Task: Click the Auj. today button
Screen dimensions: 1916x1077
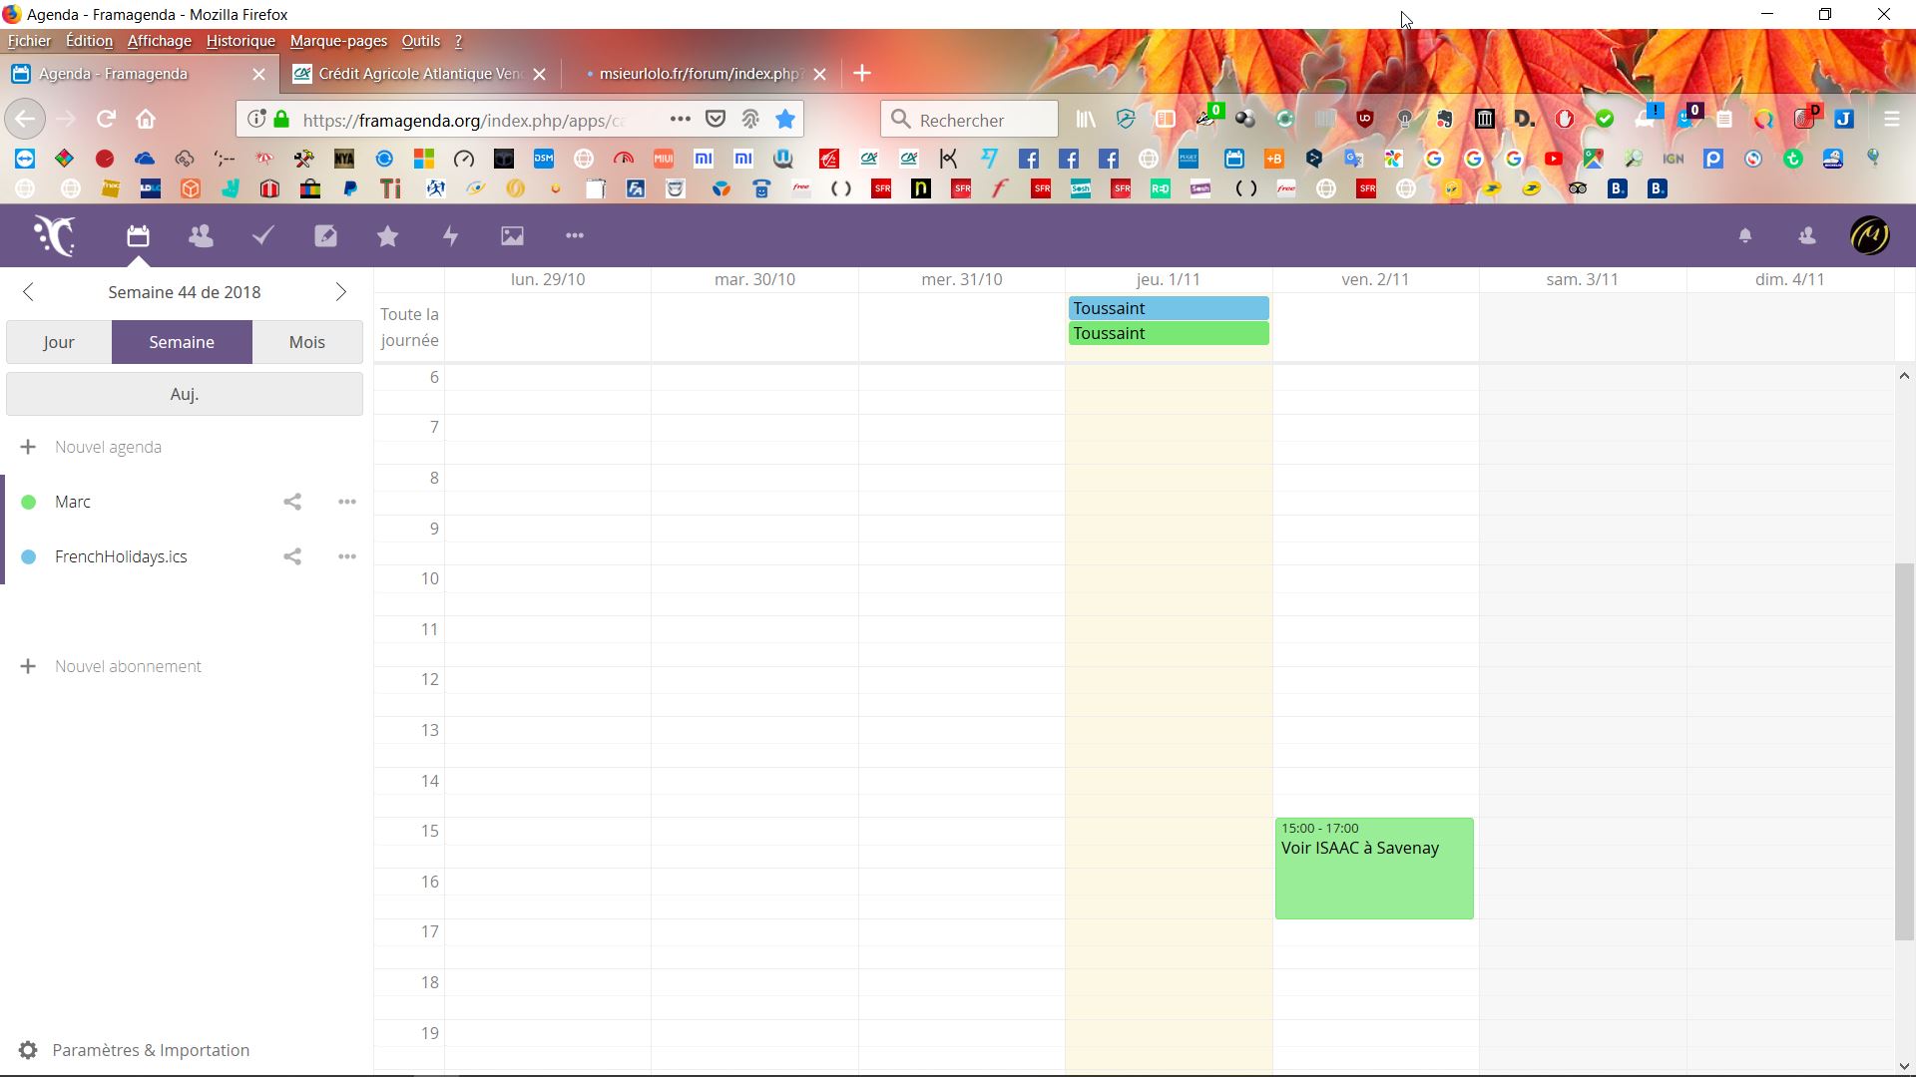Action: pos(185,394)
